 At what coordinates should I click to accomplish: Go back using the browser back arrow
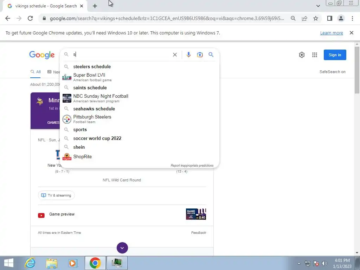[8, 18]
